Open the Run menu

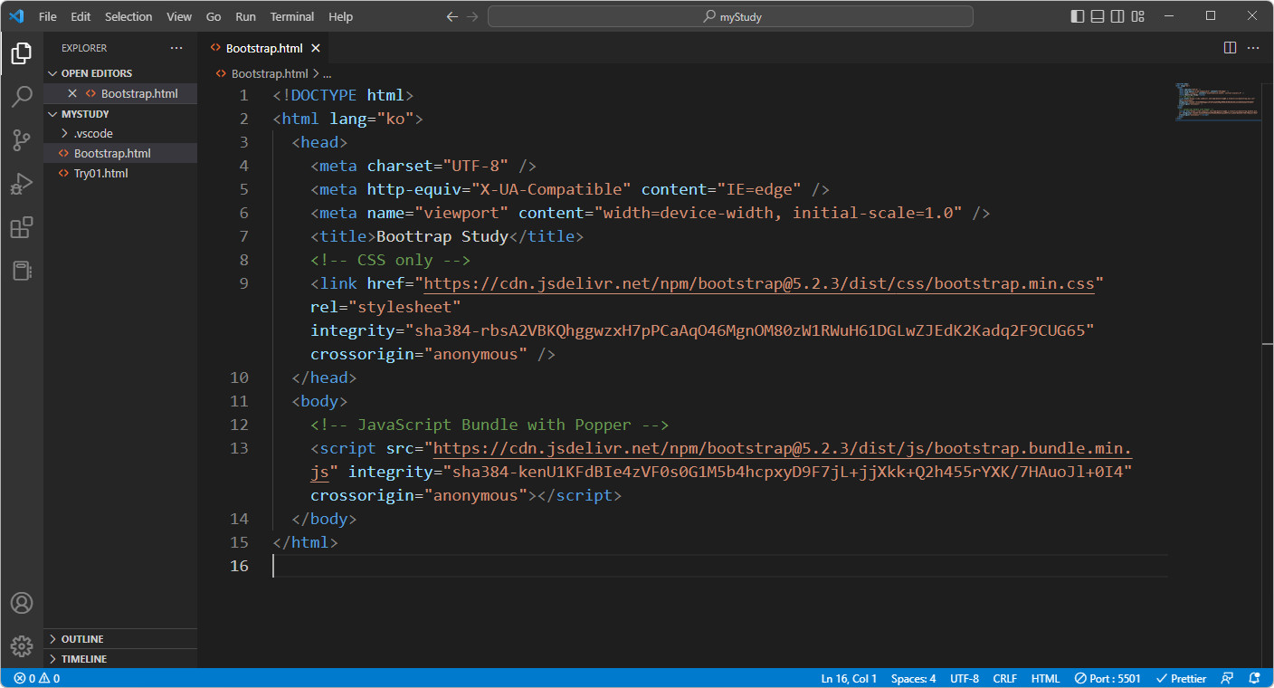point(245,16)
